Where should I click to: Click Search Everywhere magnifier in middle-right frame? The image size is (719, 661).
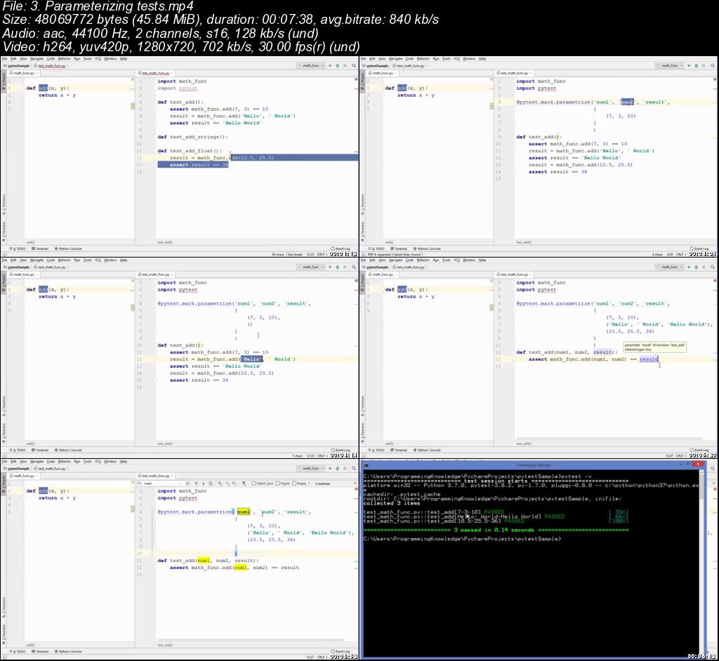click(x=713, y=267)
